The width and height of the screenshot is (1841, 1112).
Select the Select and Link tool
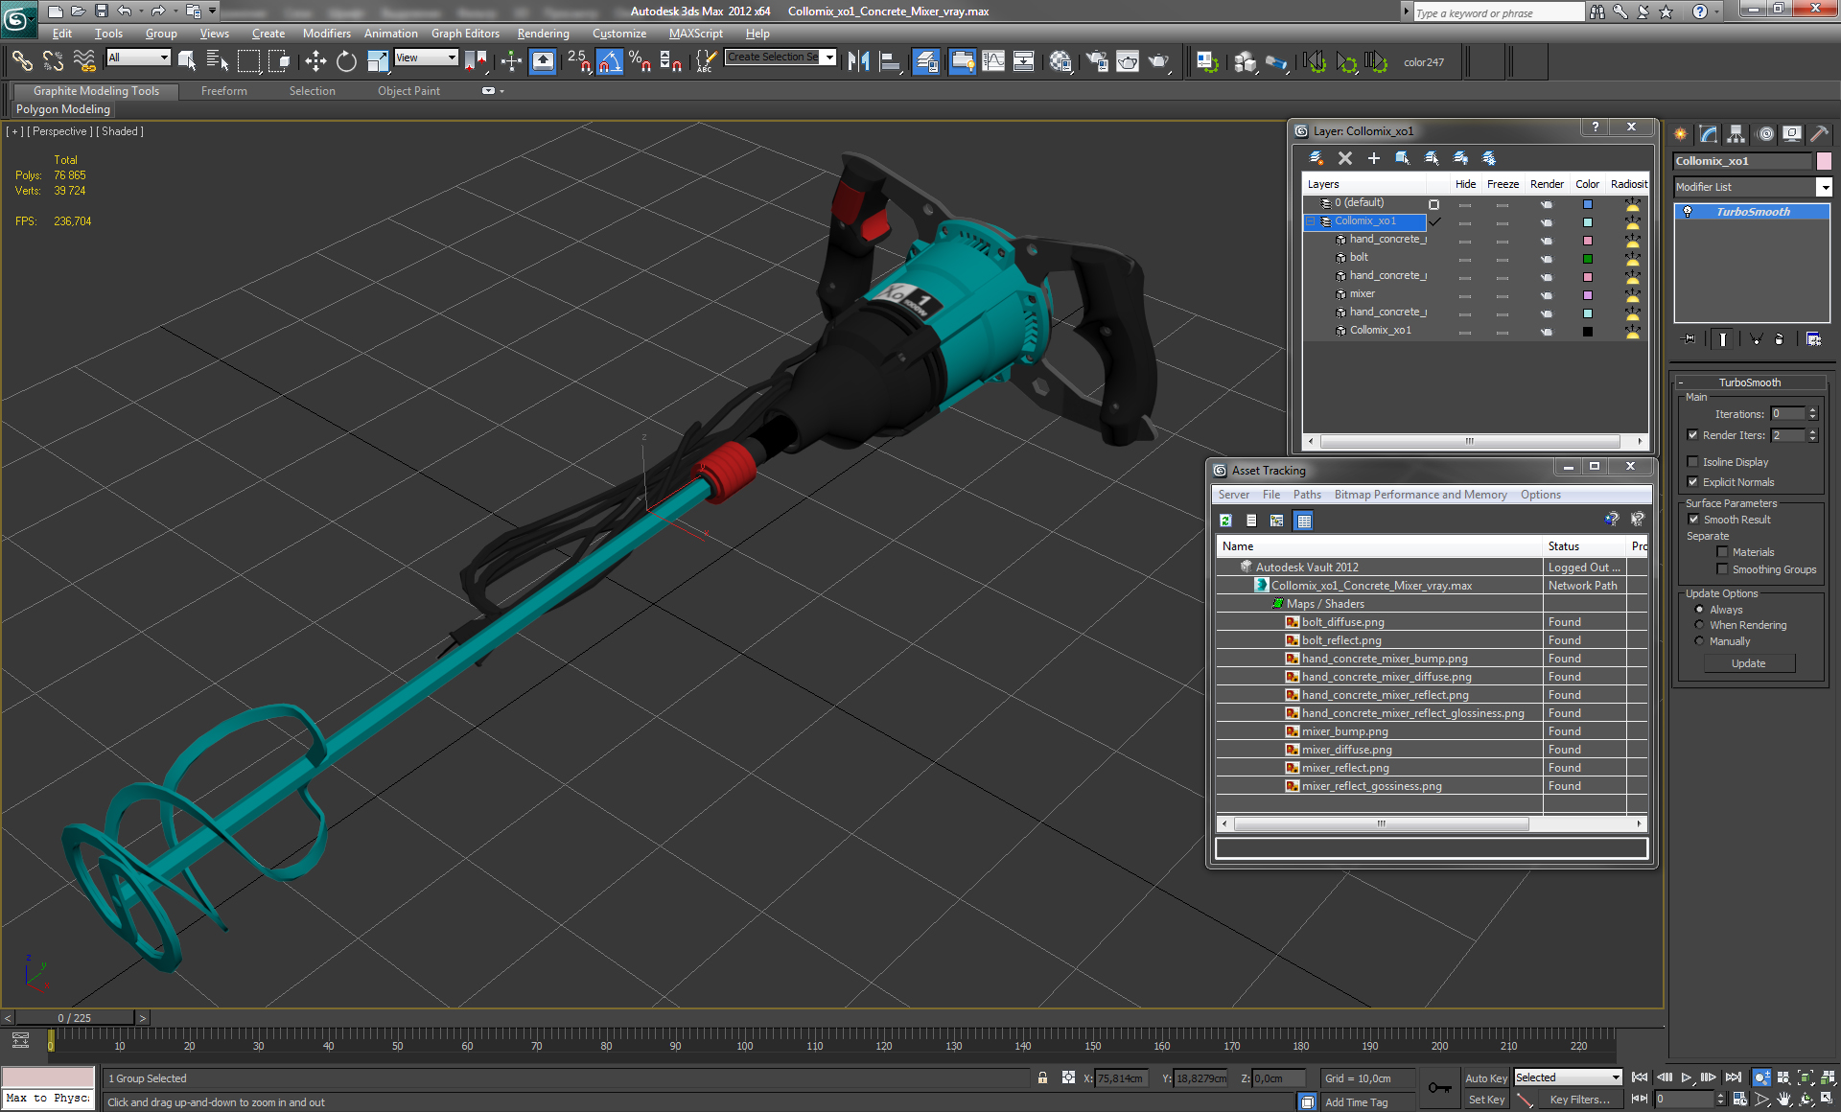click(x=21, y=61)
